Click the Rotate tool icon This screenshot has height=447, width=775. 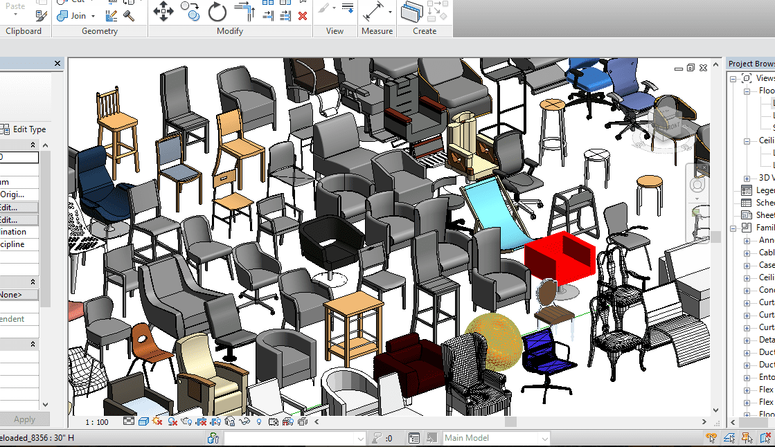point(217,11)
